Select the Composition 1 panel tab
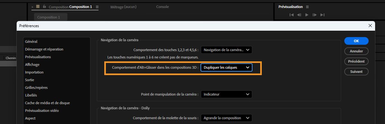This screenshot has height=124, width=385. [x=70, y=7]
